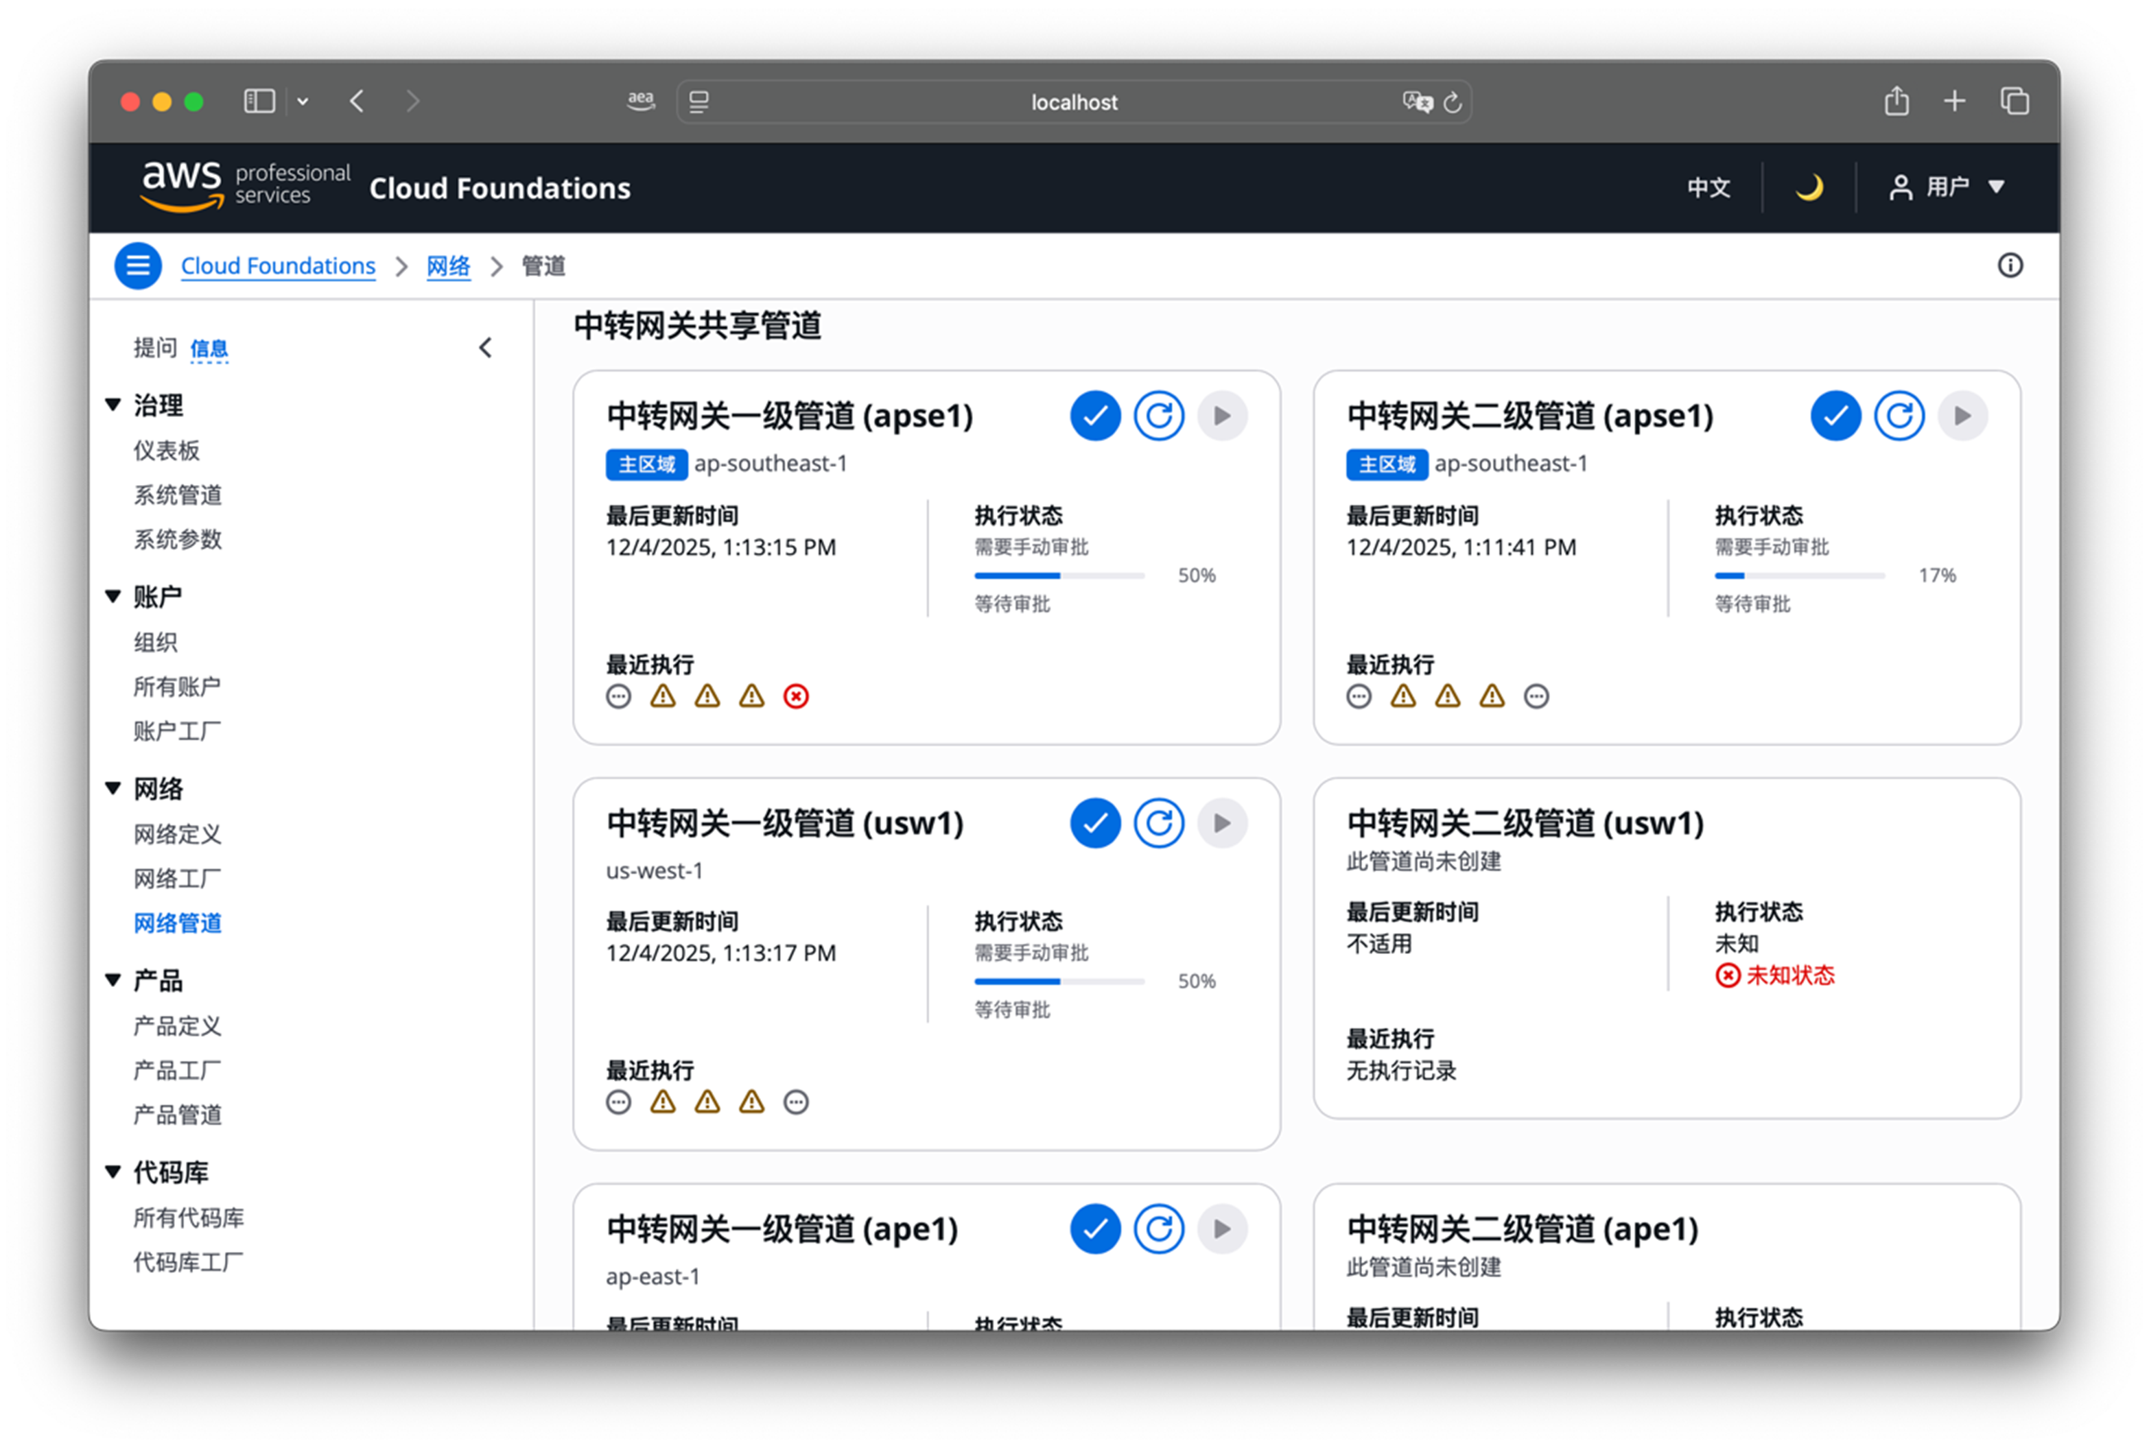Image resolution: width=2149 pixels, height=1448 pixels.
Task: Open the info panel icon at right
Action: (2010, 266)
